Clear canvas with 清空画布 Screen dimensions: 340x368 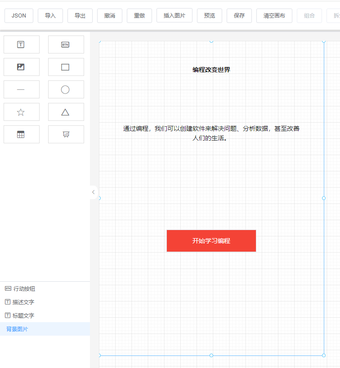click(274, 16)
